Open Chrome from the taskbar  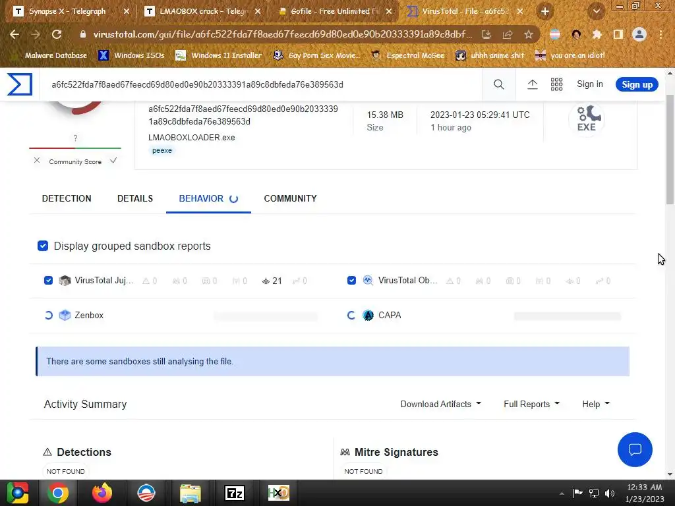[x=58, y=493]
